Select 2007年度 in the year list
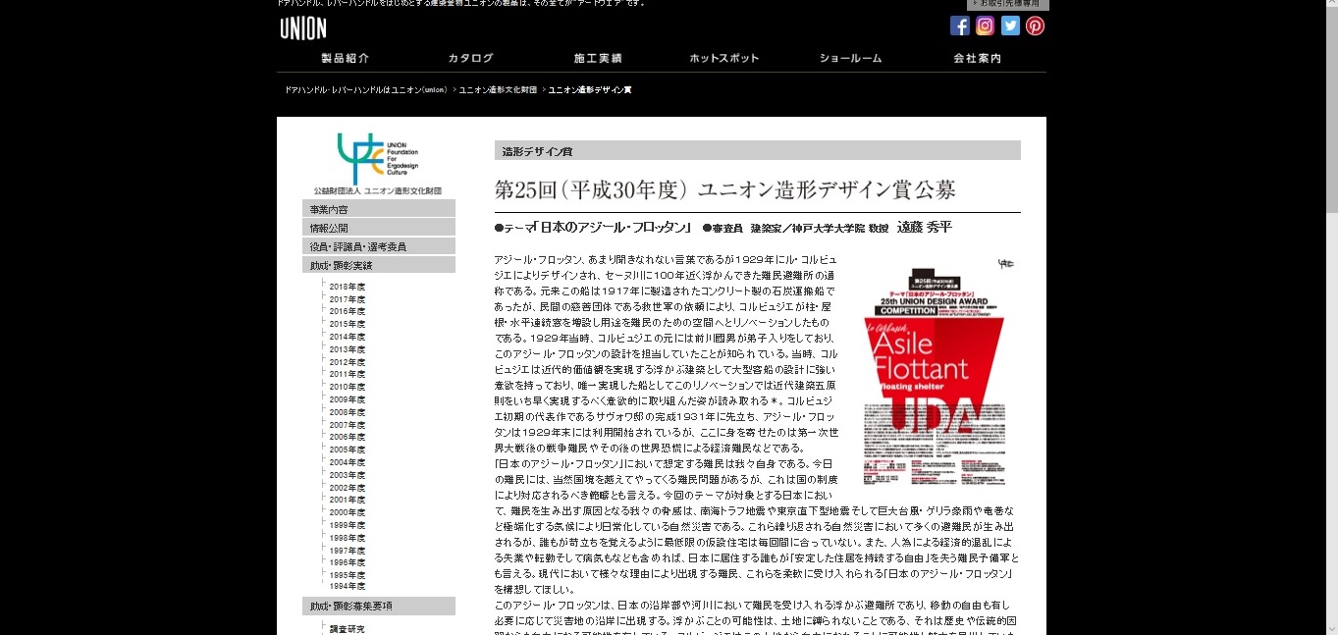This screenshot has width=1338, height=635. 348,425
